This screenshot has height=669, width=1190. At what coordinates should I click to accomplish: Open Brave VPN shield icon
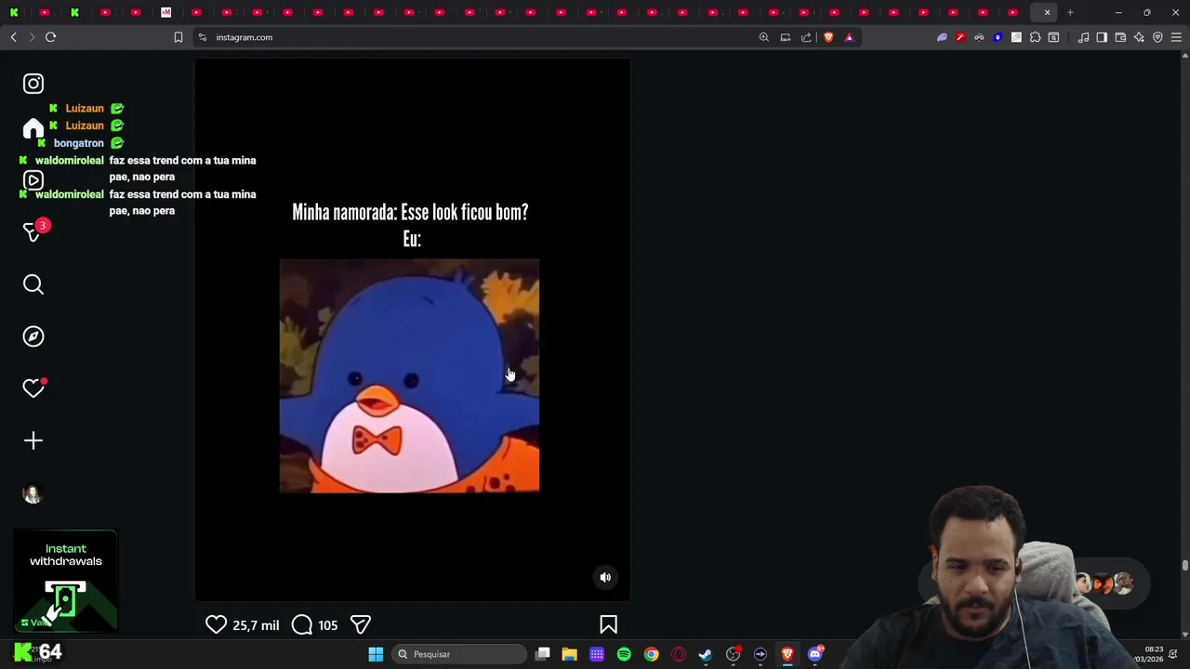[x=1157, y=37]
